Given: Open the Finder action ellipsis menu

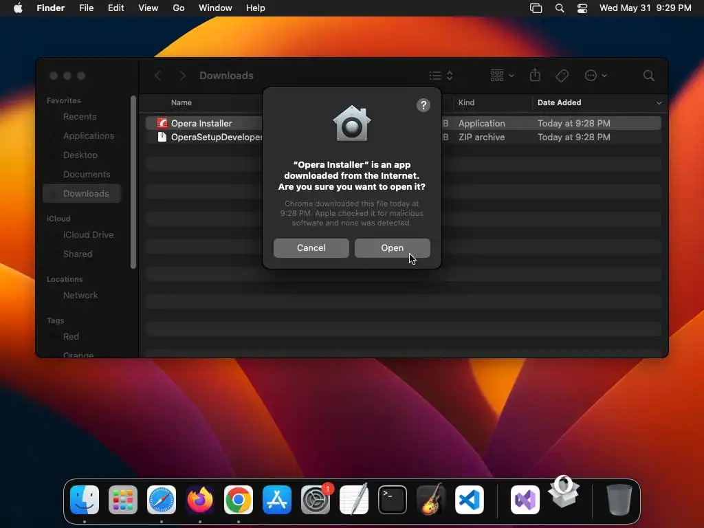Looking at the screenshot, I should pos(596,76).
